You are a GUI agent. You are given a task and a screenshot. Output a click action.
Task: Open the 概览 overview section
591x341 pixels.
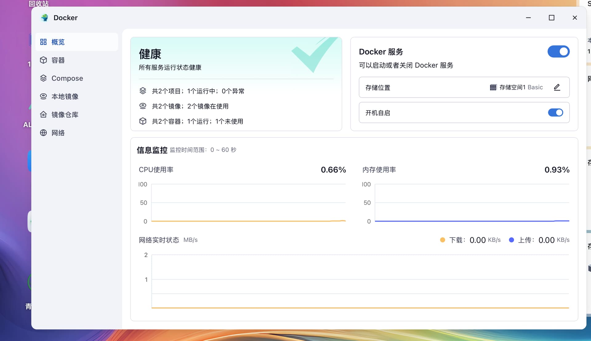(77, 42)
